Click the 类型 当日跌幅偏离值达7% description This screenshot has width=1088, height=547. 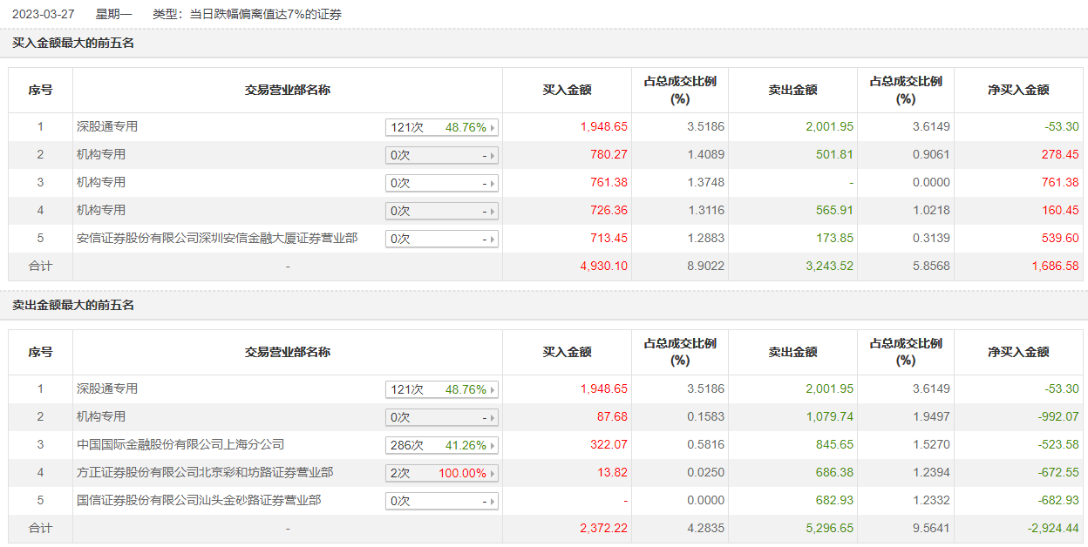(247, 14)
